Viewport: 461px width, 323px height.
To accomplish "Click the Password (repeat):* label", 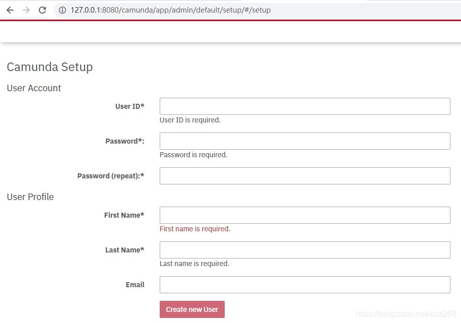I will pyautogui.click(x=111, y=176).
